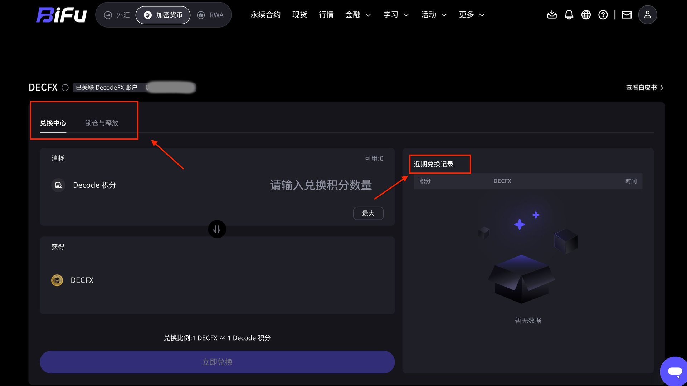The width and height of the screenshot is (687, 386).
Task: Open the language globe selector
Action: (x=586, y=15)
